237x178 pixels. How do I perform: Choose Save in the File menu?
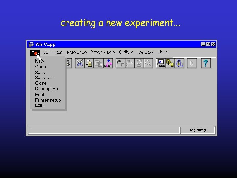coord(40,72)
